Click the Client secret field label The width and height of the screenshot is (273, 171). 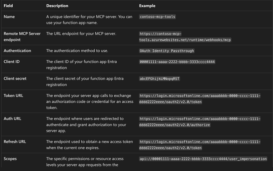tap(15, 79)
